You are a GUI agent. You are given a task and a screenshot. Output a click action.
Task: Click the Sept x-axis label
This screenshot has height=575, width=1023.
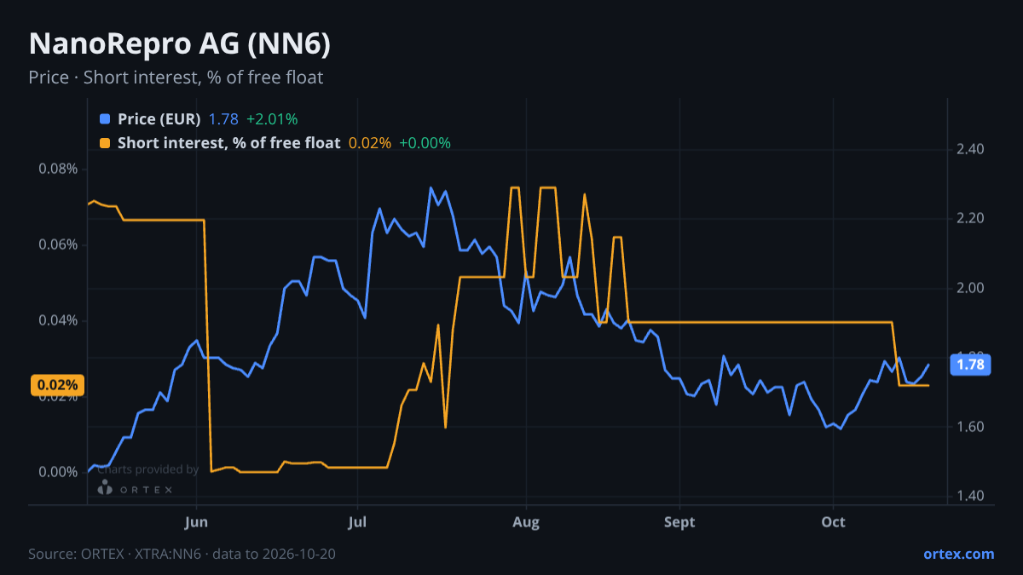click(x=679, y=522)
